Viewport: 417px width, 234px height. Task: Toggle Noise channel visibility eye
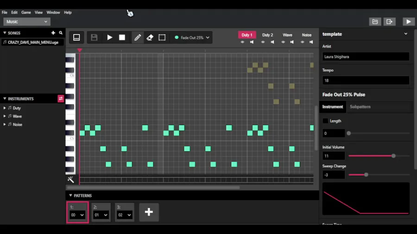coord(303,42)
